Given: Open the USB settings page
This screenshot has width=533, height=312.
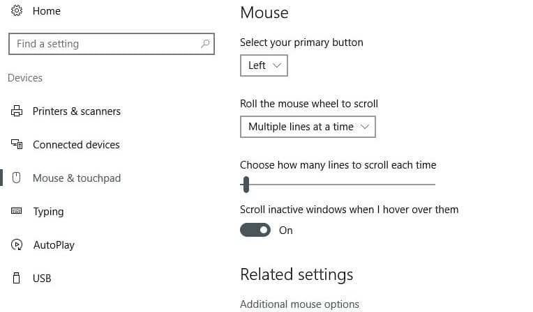Looking at the screenshot, I should [42, 279].
